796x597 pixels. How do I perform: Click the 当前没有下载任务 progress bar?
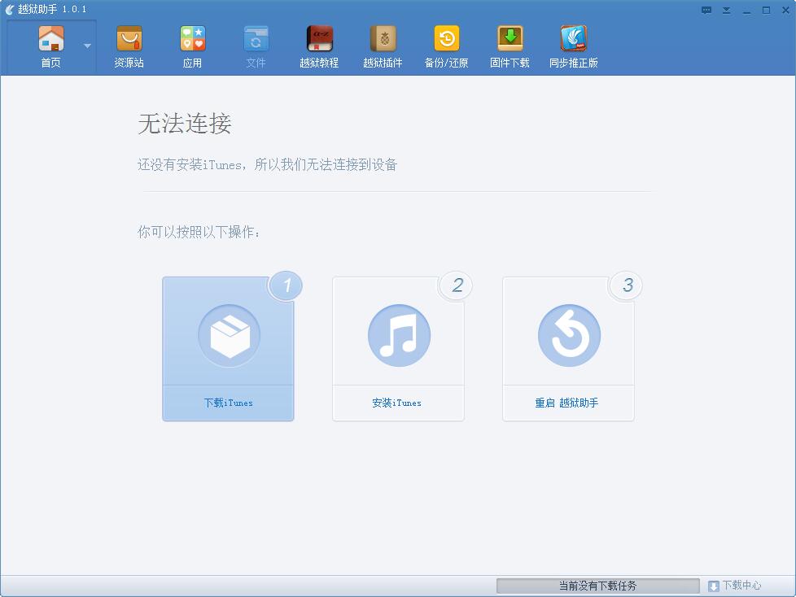coord(597,585)
